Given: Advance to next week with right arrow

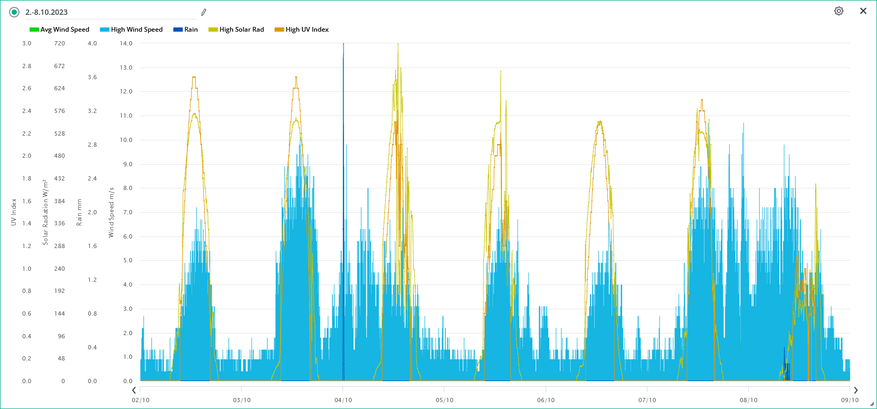Looking at the screenshot, I should point(856,391).
